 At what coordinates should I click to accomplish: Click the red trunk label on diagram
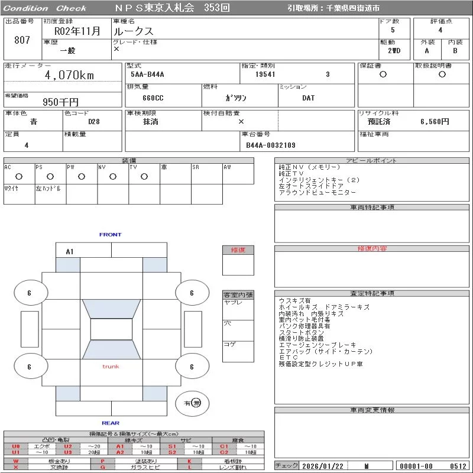[111, 367]
